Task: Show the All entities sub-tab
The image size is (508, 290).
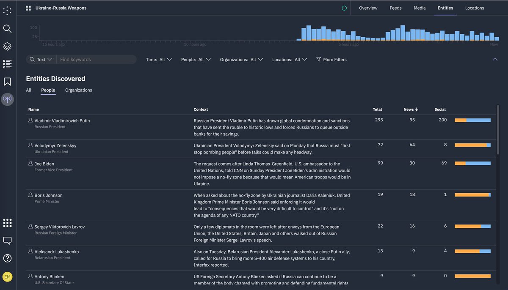Action: click(x=29, y=90)
